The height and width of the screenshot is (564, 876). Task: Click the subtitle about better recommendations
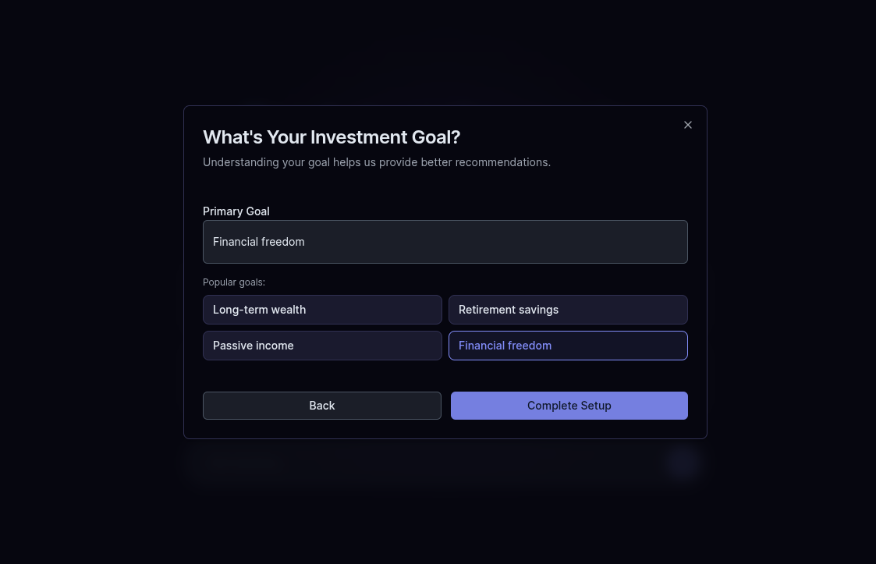coord(377,162)
